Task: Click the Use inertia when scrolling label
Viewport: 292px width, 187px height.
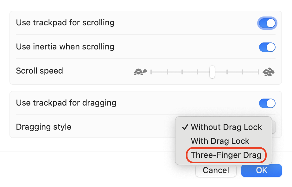Action: tap(65, 47)
